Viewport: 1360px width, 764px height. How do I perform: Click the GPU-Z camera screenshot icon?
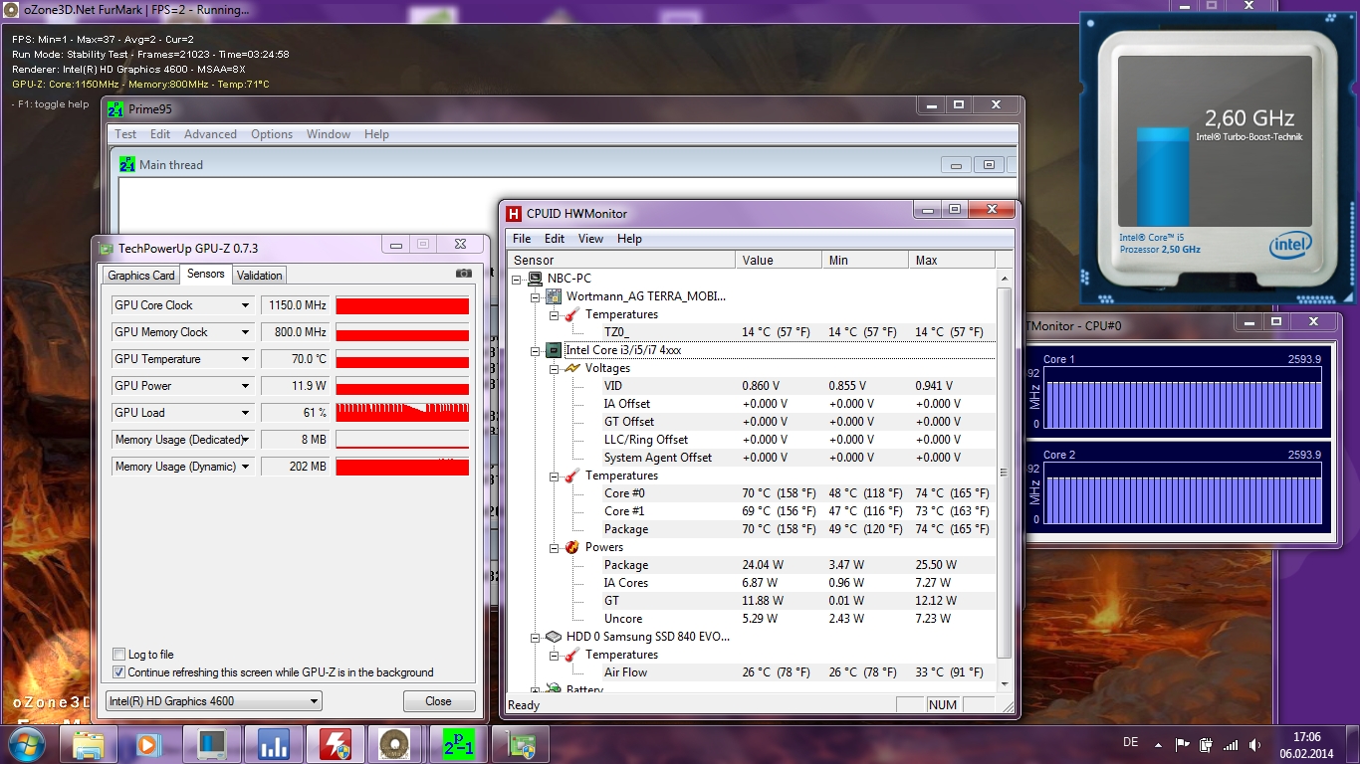tap(464, 274)
